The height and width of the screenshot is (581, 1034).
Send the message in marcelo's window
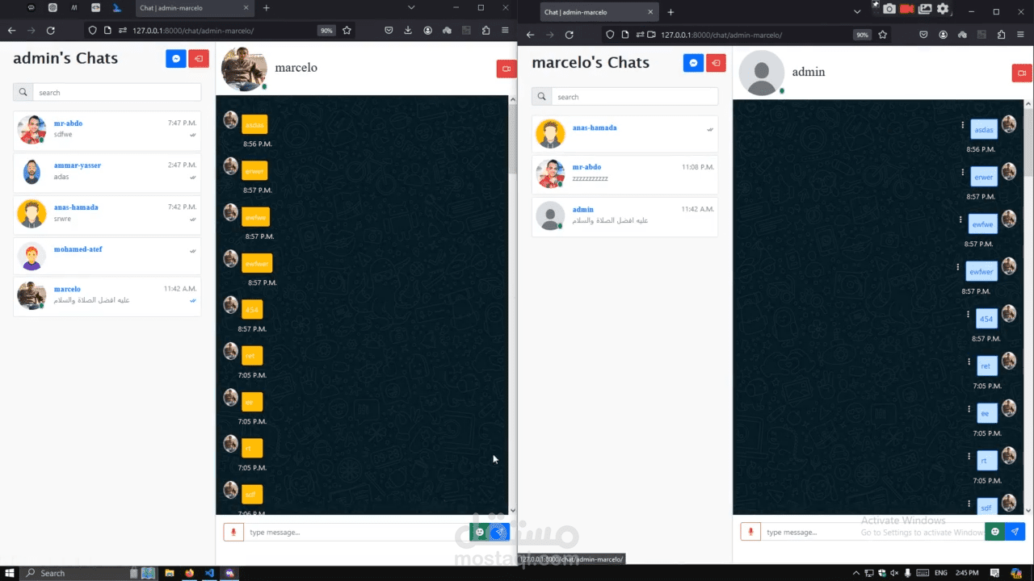[1015, 532]
